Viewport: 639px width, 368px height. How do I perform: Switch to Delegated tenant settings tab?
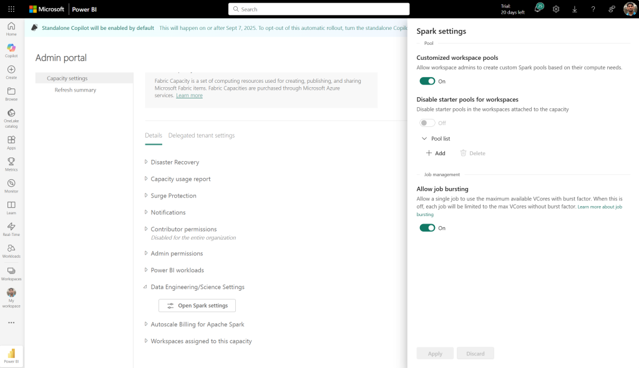coord(201,135)
